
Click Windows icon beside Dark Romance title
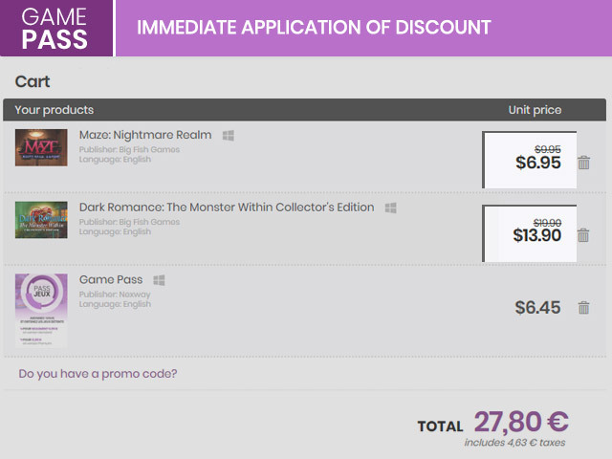(x=390, y=208)
